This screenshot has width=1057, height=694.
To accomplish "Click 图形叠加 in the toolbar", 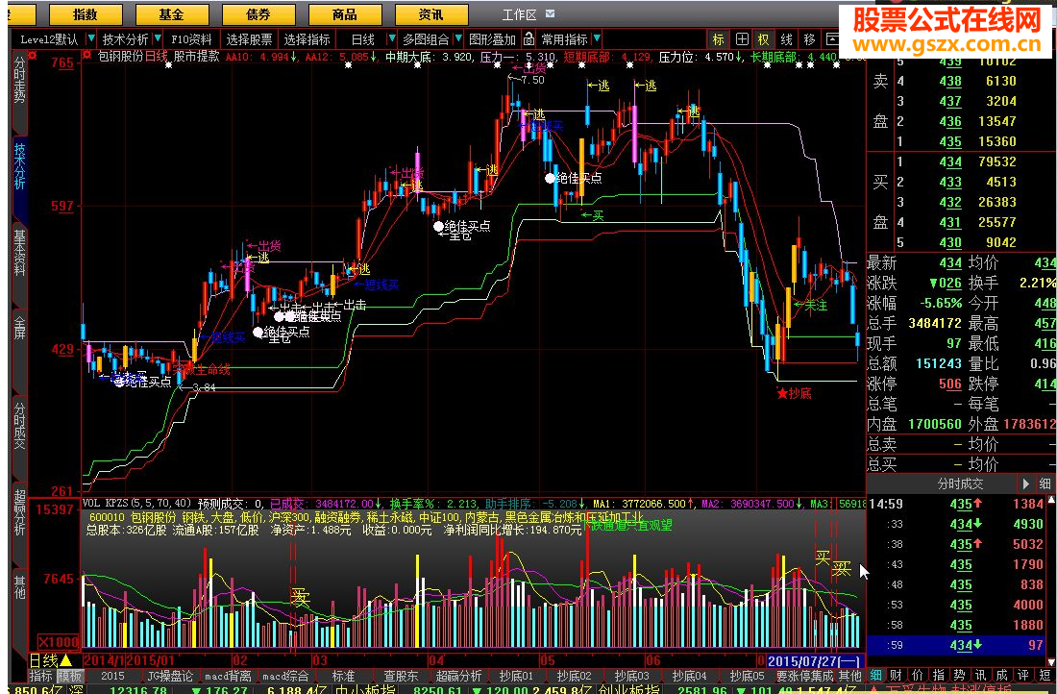I will point(493,39).
